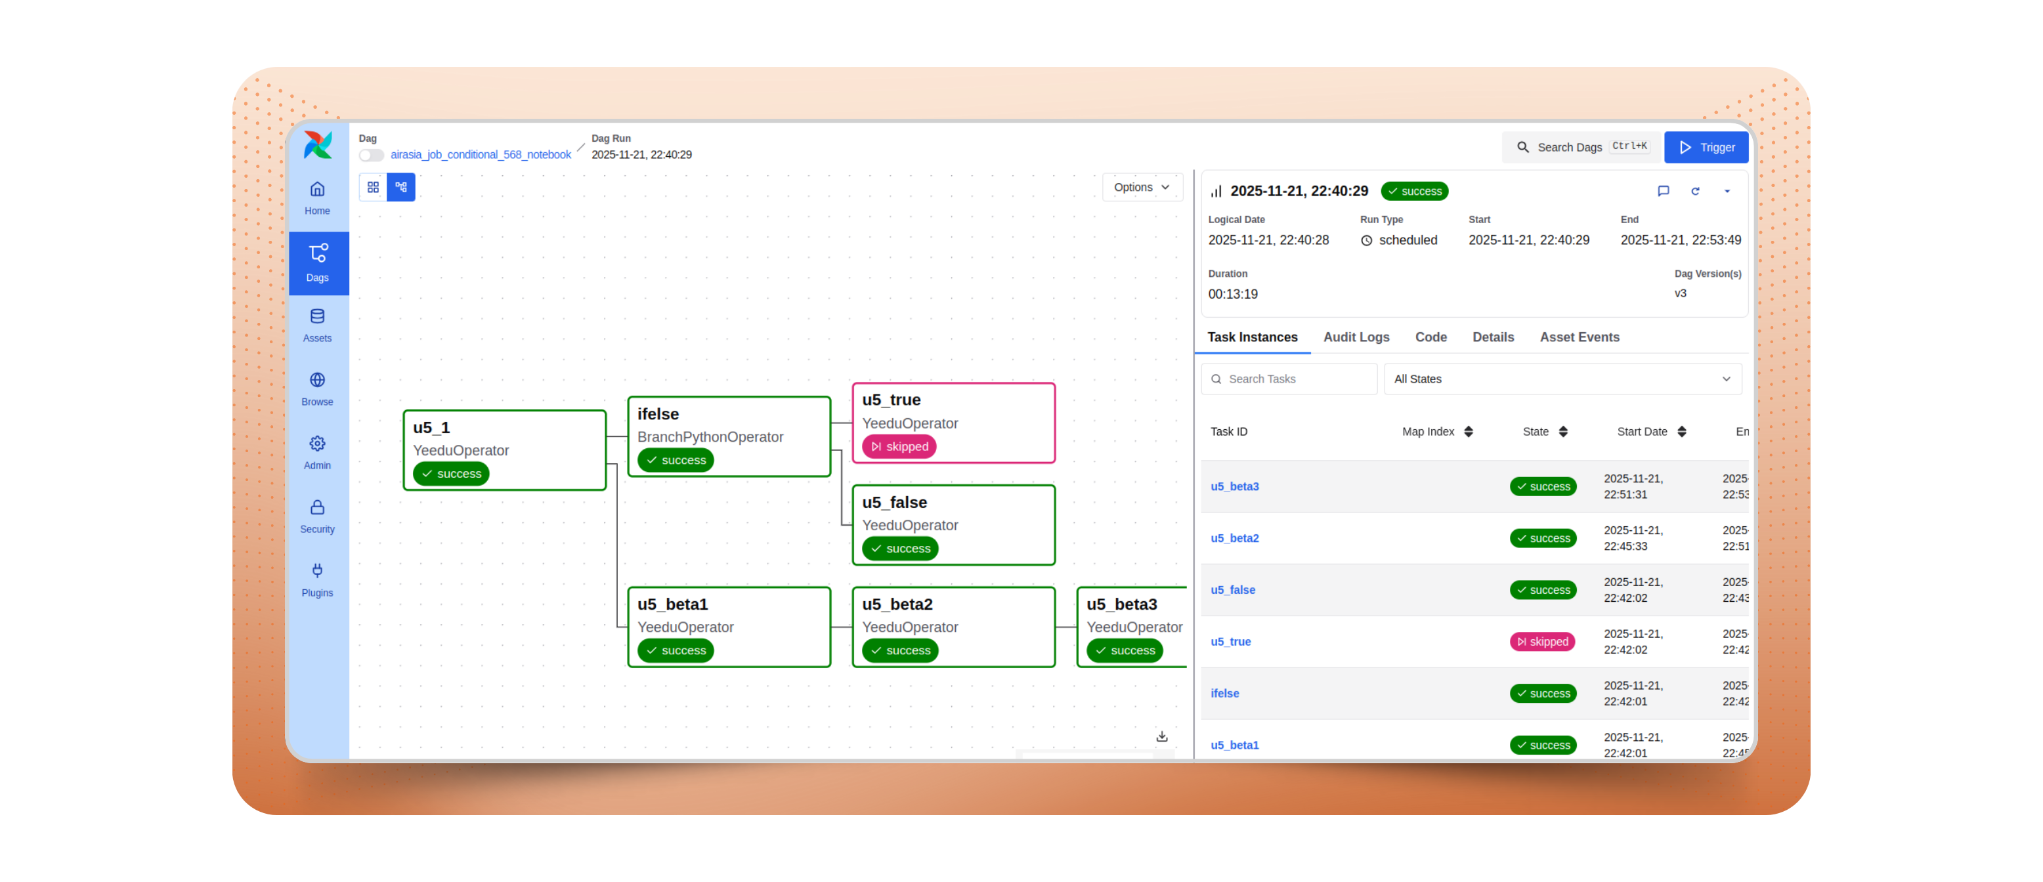The height and width of the screenshot is (882, 2043).
Task: Open the Options dropdown above the graph
Action: click(1142, 187)
